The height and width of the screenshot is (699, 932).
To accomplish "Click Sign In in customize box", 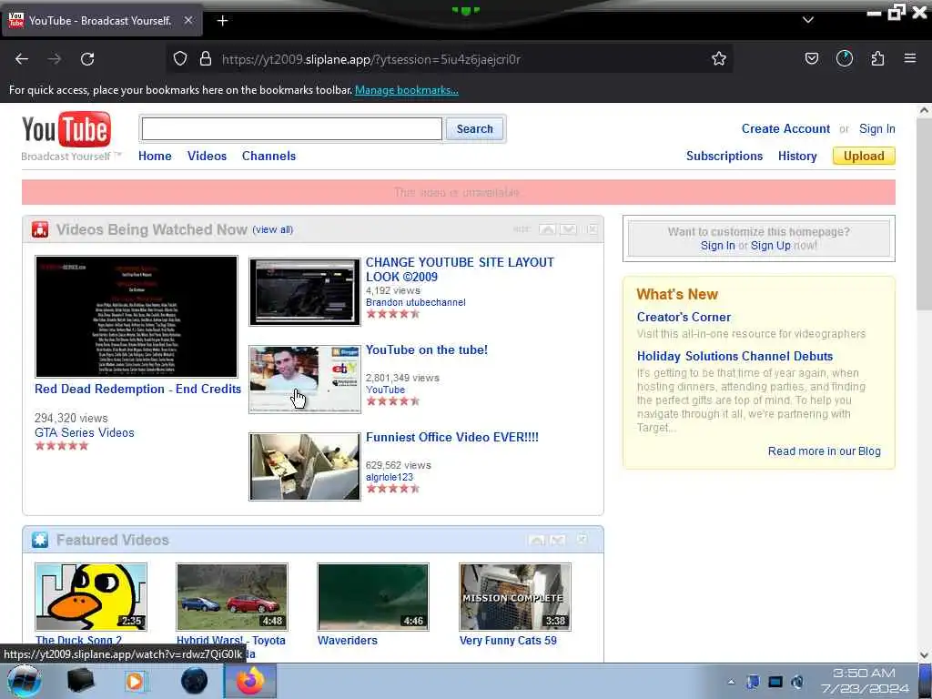I will click(x=717, y=246).
